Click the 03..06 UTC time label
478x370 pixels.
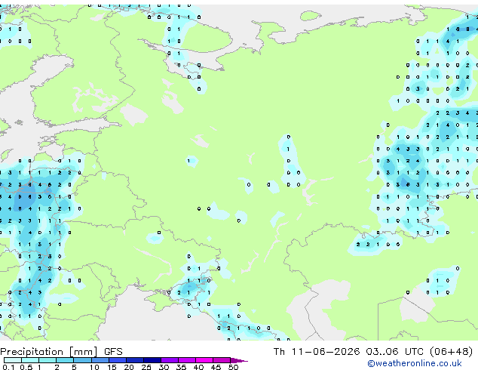point(395,352)
